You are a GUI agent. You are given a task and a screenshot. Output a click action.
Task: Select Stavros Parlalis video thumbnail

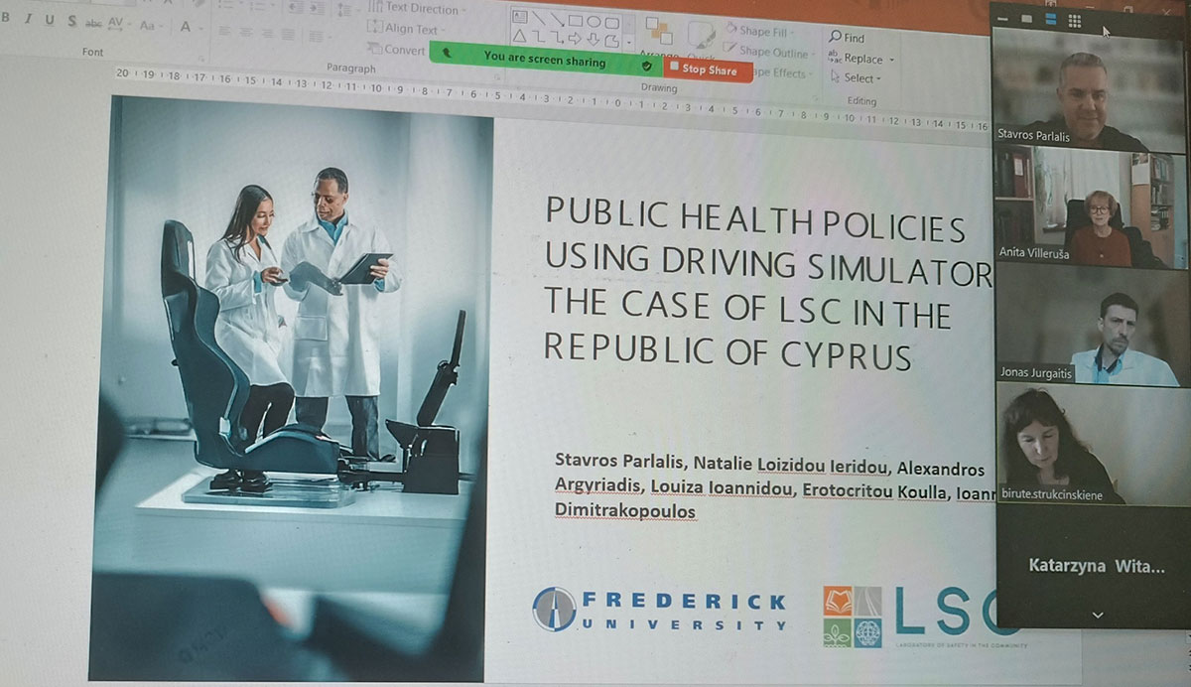(1090, 90)
